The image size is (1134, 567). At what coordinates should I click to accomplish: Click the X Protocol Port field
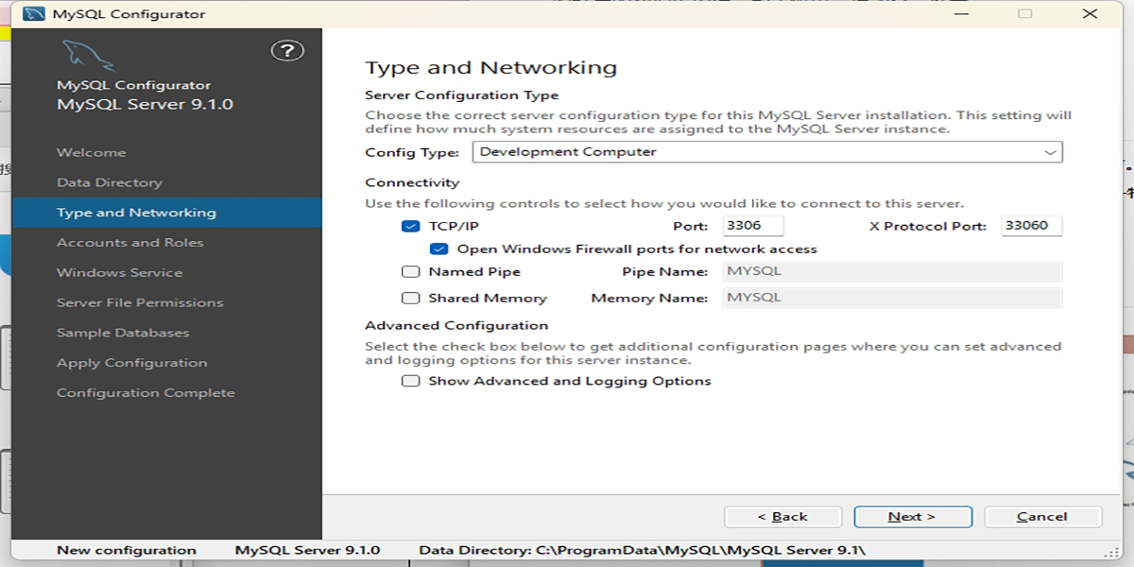(1031, 226)
